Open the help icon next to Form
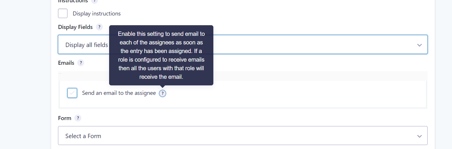Viewport: 452px width, 149px height. [x=78, y=118]
